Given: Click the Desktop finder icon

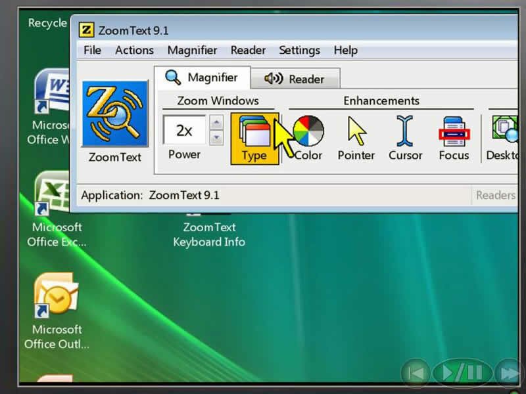Looking at the screenshot, I should tap(504, 138).
